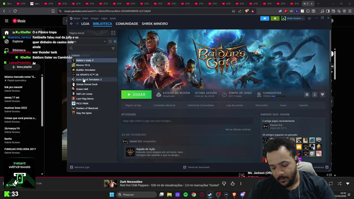Open Exibir menu in Steam
This screenshot has height=199, width=354.
85,18
